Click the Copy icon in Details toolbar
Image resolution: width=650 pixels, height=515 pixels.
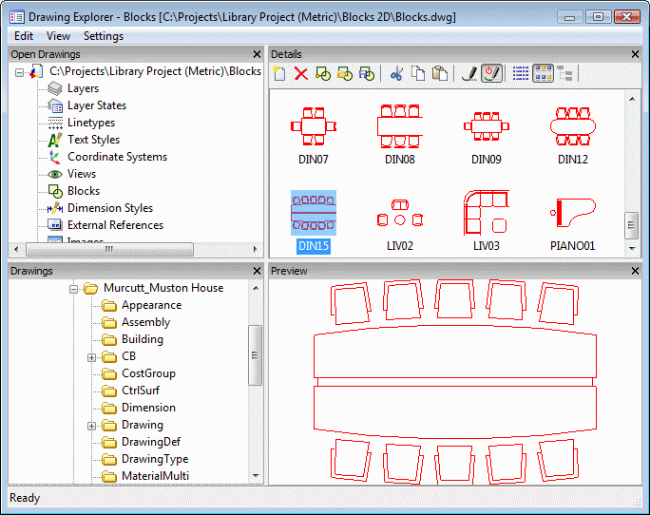coord(418,73)
